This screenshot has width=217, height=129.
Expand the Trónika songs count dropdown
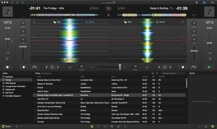click(x=47, y=73)
